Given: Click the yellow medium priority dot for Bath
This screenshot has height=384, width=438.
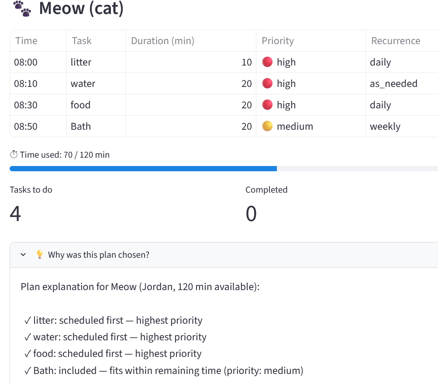Looking at the screenshot, I should pos(267,126).
